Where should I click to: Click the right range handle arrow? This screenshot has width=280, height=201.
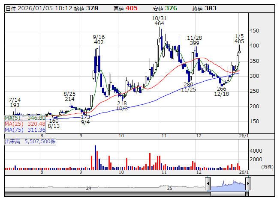248,184
